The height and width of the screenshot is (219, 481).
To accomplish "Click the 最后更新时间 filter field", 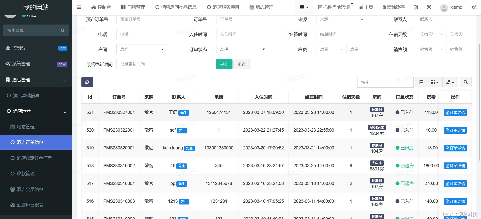I will 142,64.
